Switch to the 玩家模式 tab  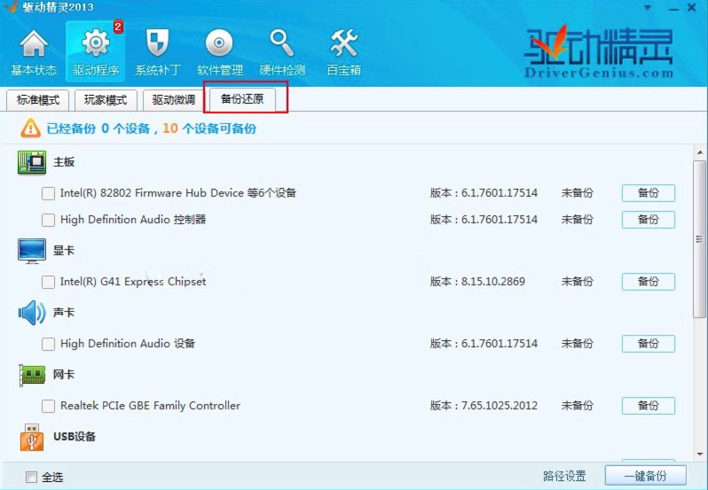[105, 100]
